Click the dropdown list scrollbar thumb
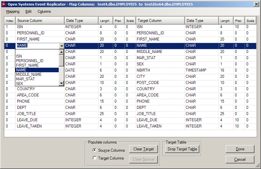Viewport: 261px width, 169px height. [x=61, y=60]
